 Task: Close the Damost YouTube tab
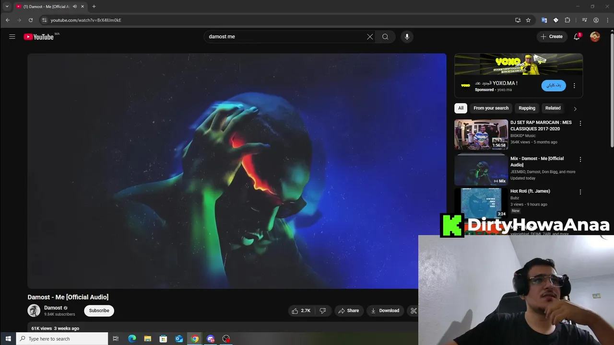click(x=83, y=6)
